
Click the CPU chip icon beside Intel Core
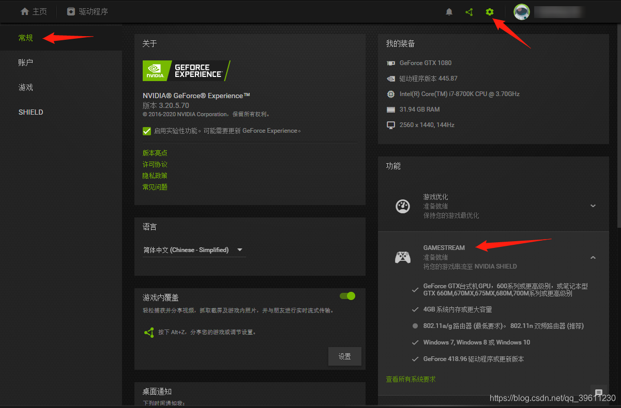click(390, 94)
